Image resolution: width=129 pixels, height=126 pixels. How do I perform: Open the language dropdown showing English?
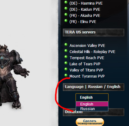92,97
